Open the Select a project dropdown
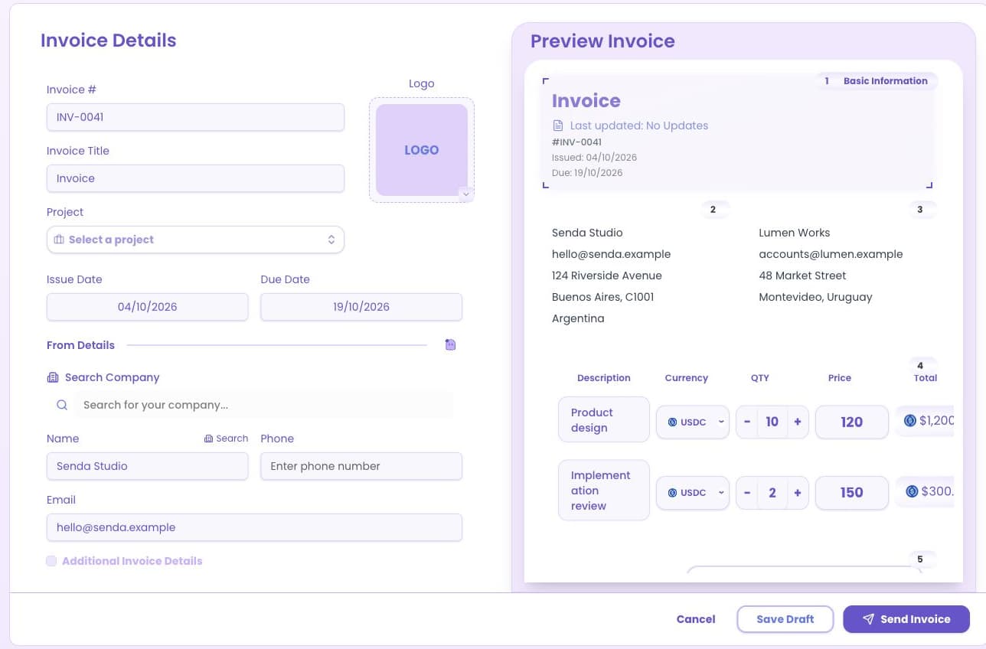 (195, 240)
